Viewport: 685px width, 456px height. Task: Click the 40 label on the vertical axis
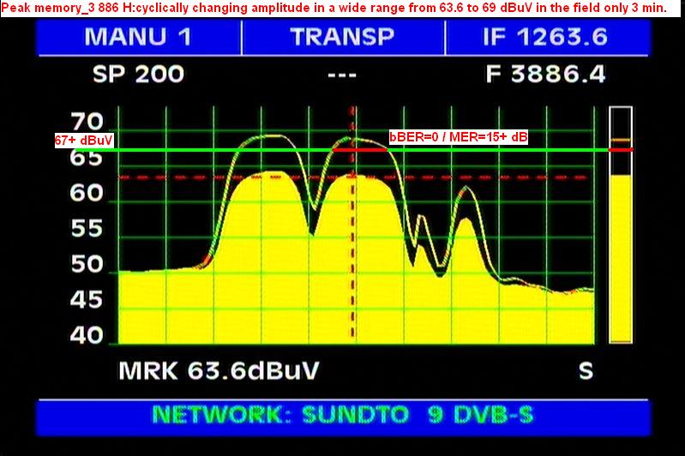(x=87, y=336)
